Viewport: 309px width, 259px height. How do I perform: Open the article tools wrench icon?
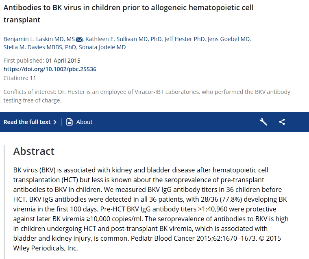coord(263,122)
